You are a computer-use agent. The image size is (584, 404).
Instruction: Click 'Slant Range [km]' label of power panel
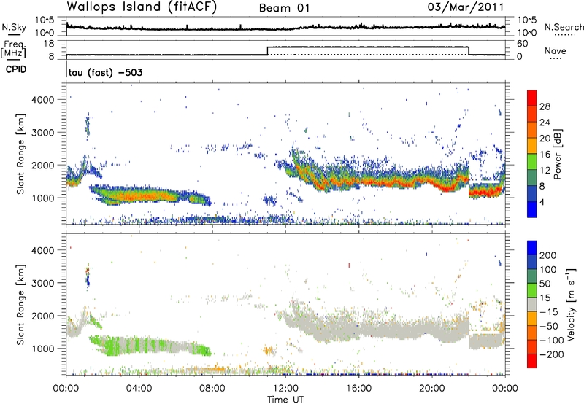click(x=21, y=154)
